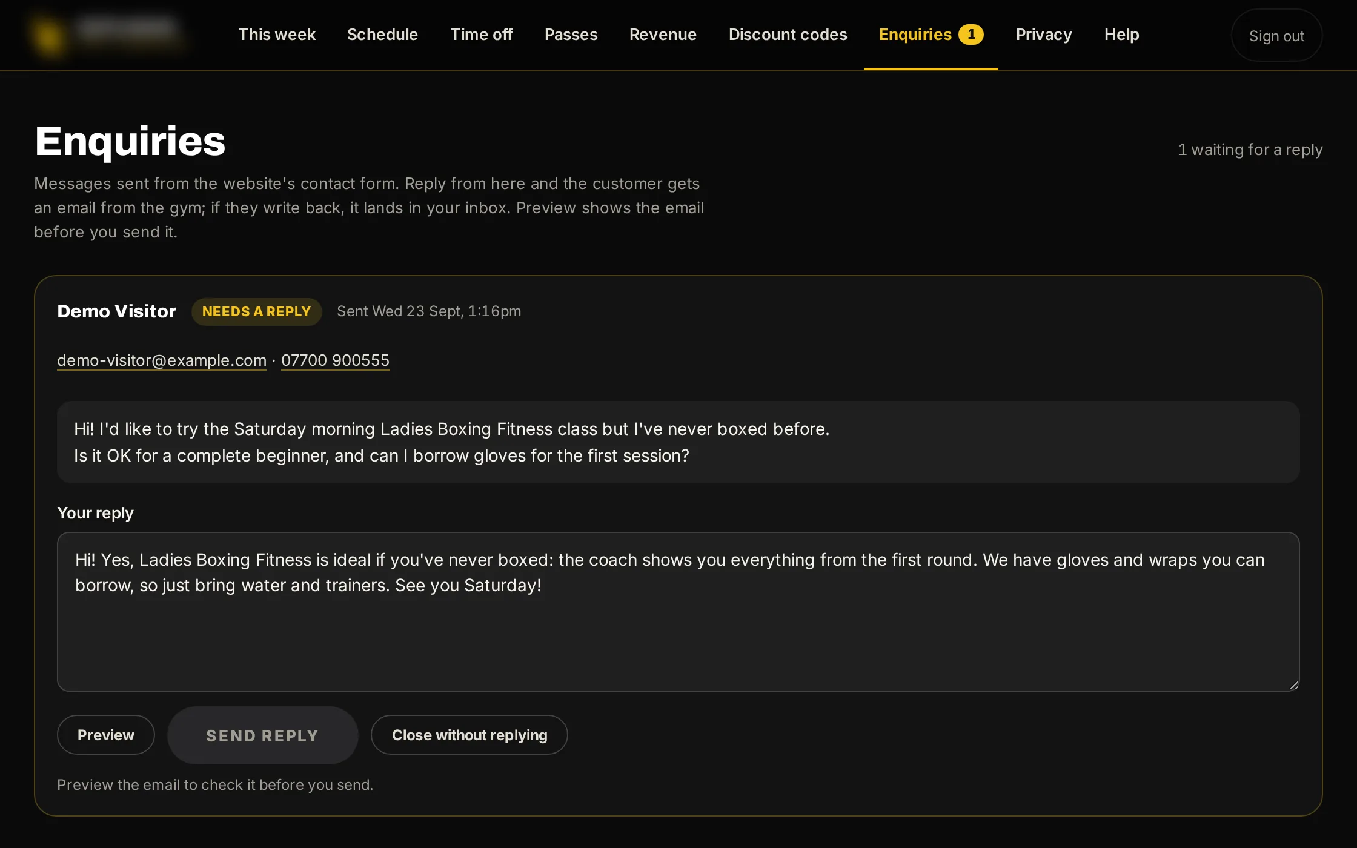1357x848 pixels.
Task: Select the Enquiries tab
Action: coord(931,35)
